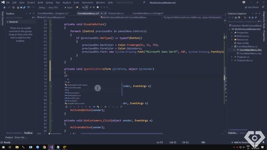Viewport: 267px width, 150px height.
Task: Click the feedback icon beside Live Share
Action: click(263, 7)
